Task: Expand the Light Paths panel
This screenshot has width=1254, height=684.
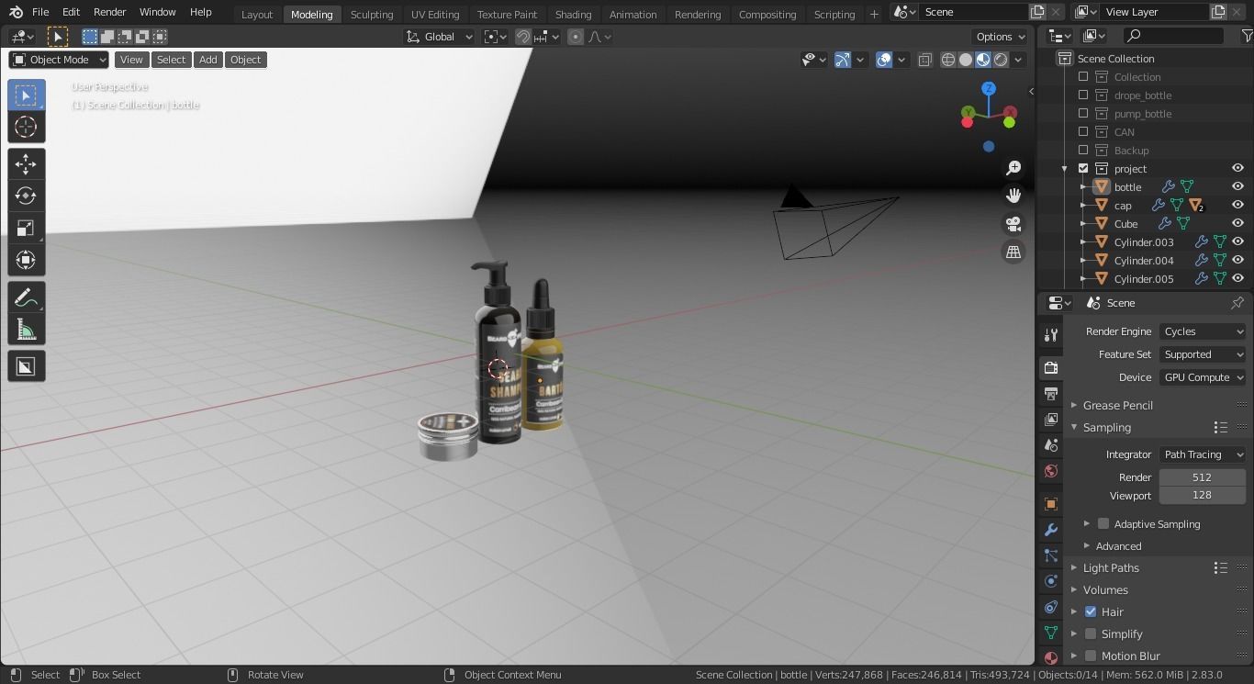Action: click(1111, 567)
